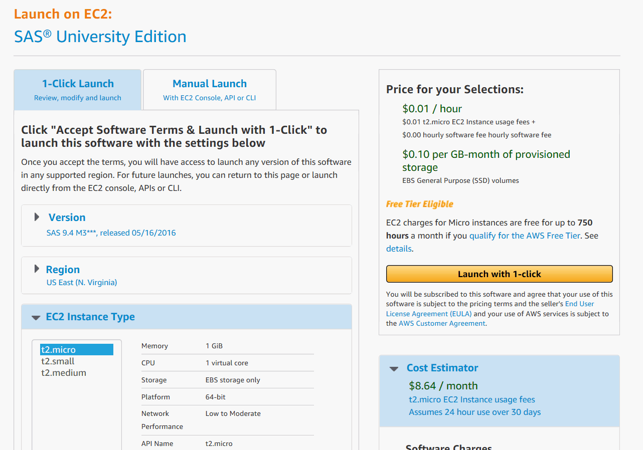Click SAS 9.4 M3 release version text
This screenshot has height=450, width=643.
[x=111, y=233]
